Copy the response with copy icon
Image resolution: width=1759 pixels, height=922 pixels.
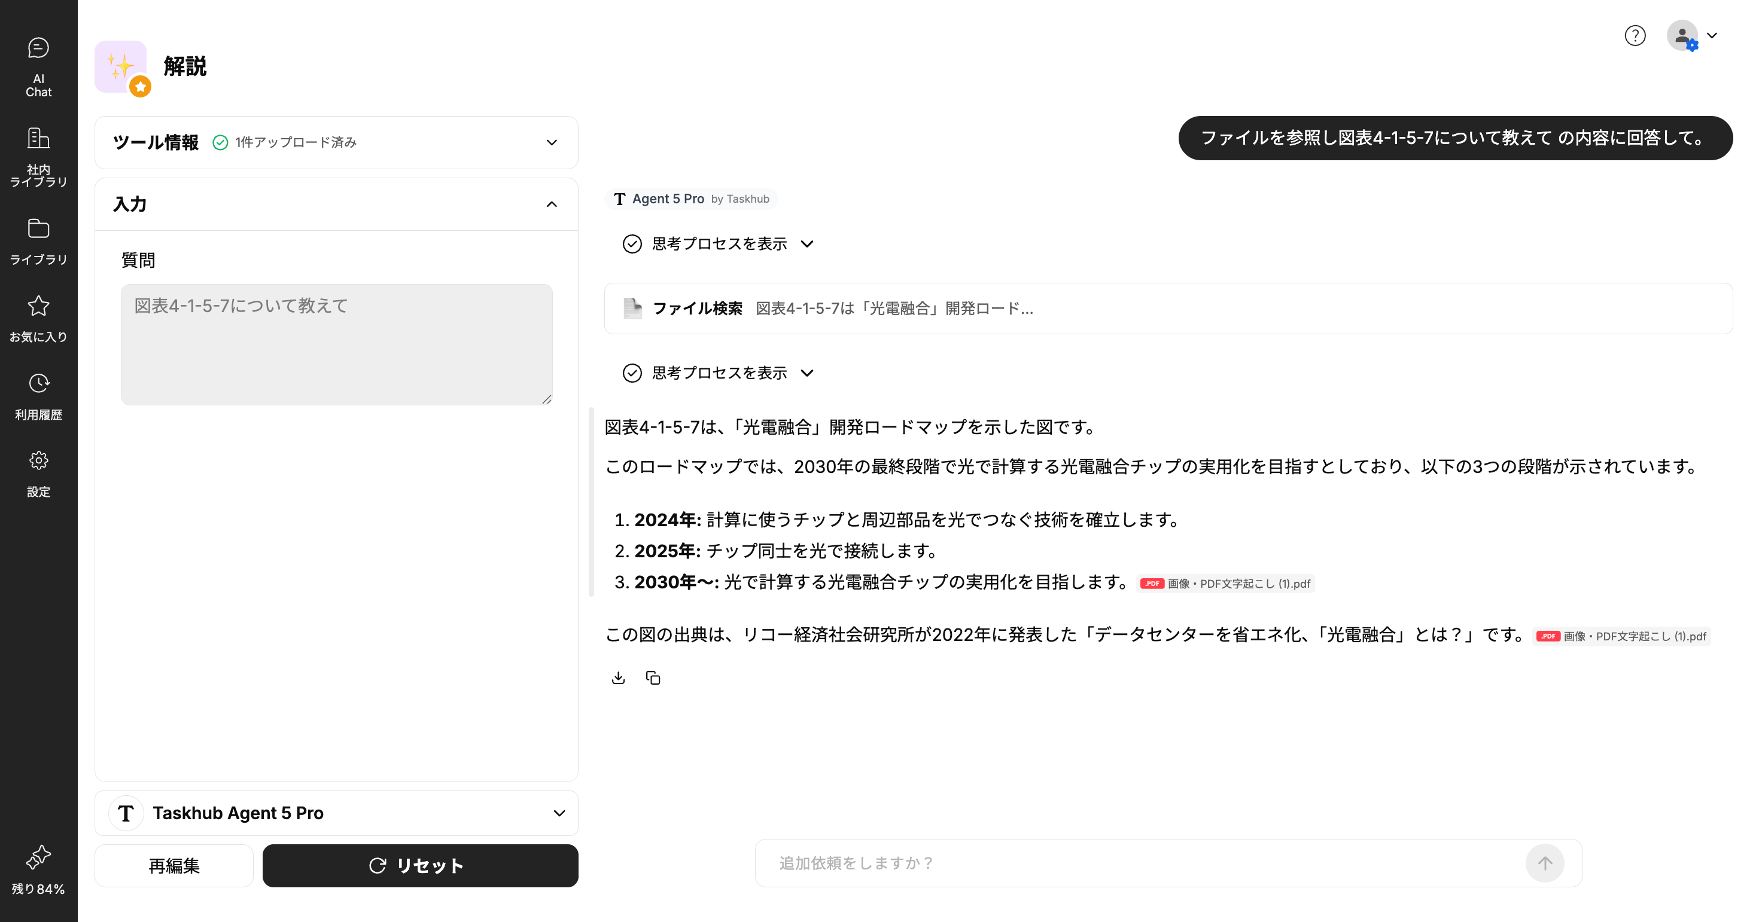coord(653,677)
